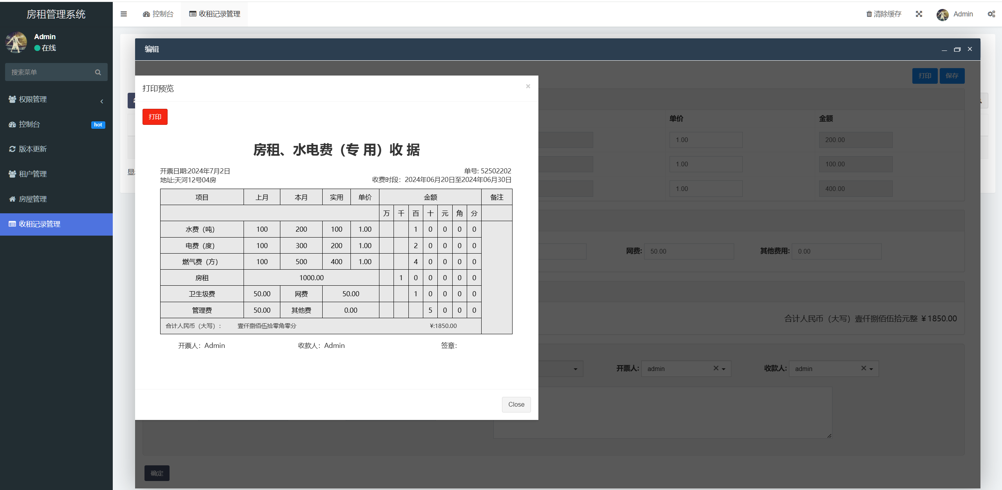
Task: Open 租户管理 from the sidebar
Action: pyautogui.click(x=32, y=174)
